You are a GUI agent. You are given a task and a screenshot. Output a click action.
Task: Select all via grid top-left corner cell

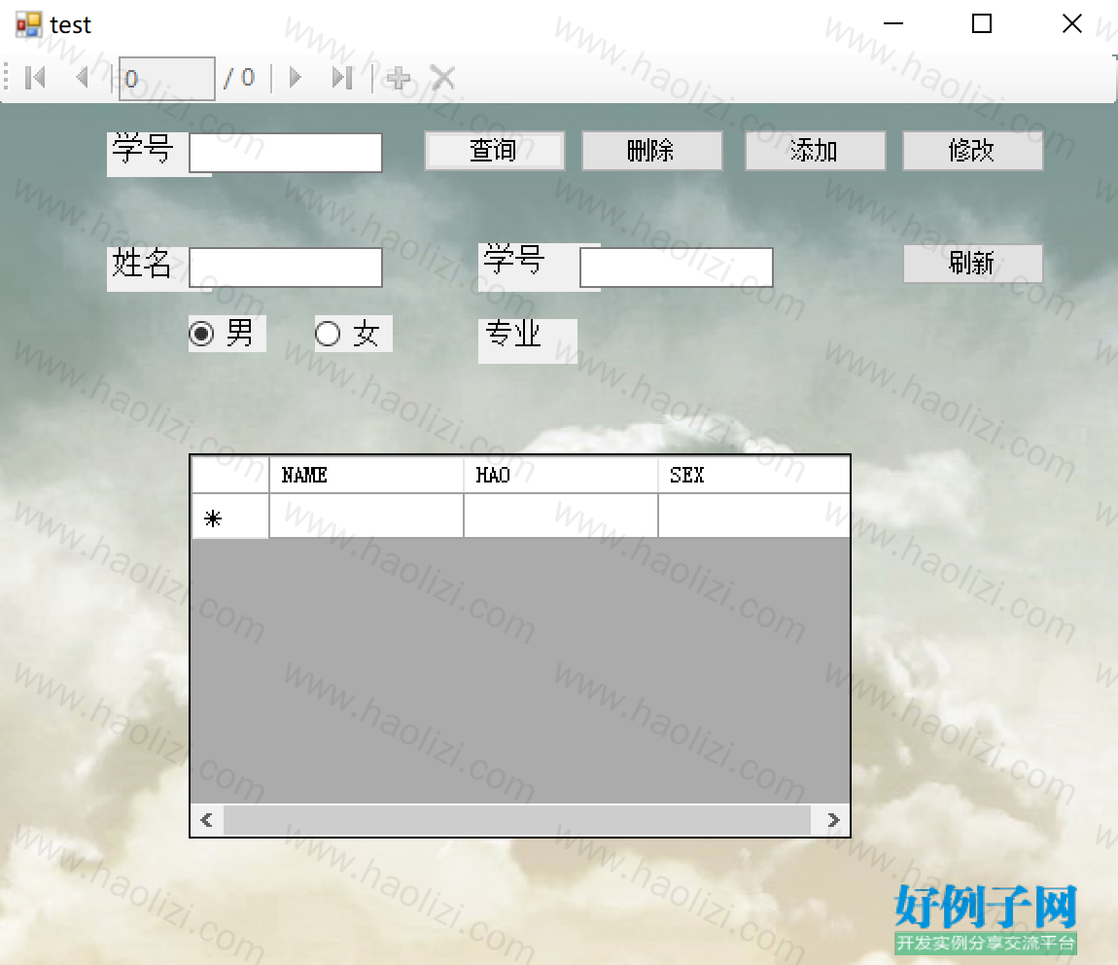coord(230,475)
